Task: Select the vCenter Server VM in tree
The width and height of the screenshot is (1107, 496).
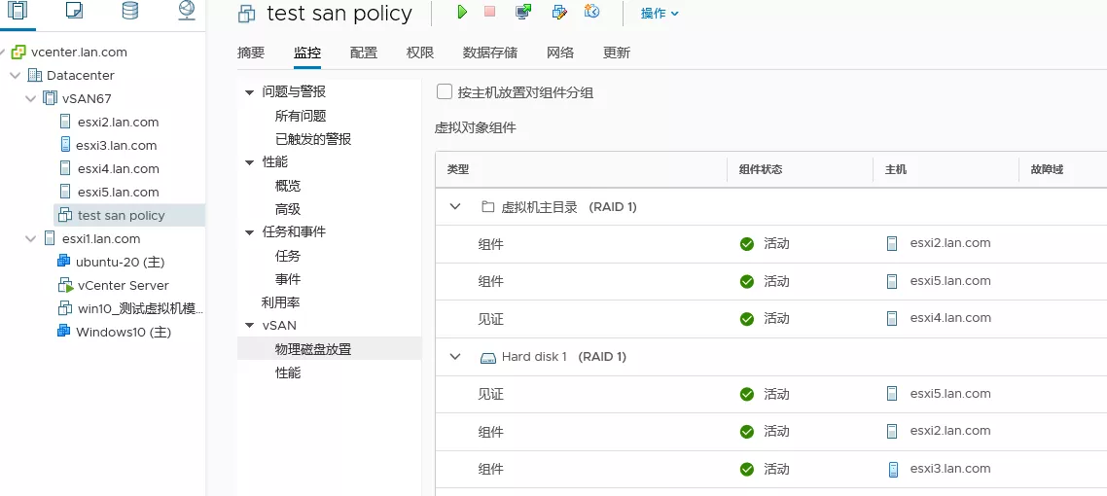Action: tap(123, 285)
